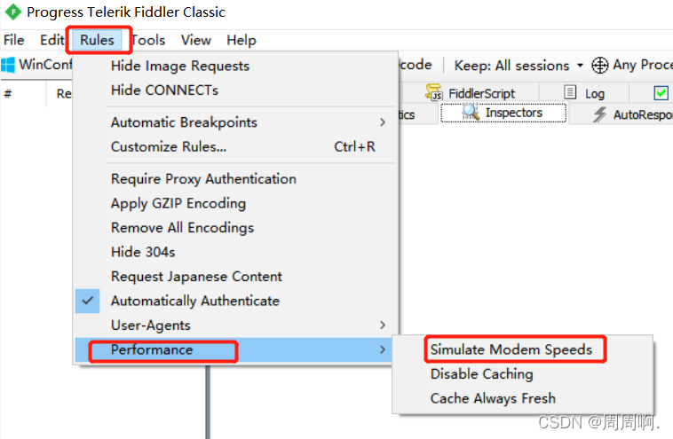This screenshot has height=439, width=673.
Task: Choose Customize Rules menu entry
Action: coord(169,146)
